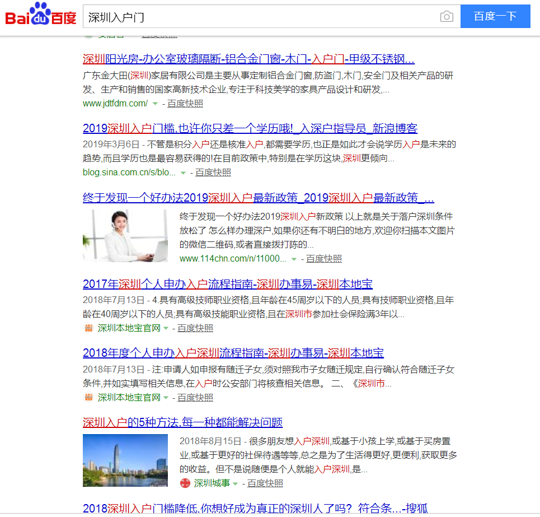
Task: Click snippet text starting 广东金大田(深圳)家居有限公司
Action: [268, 83]
